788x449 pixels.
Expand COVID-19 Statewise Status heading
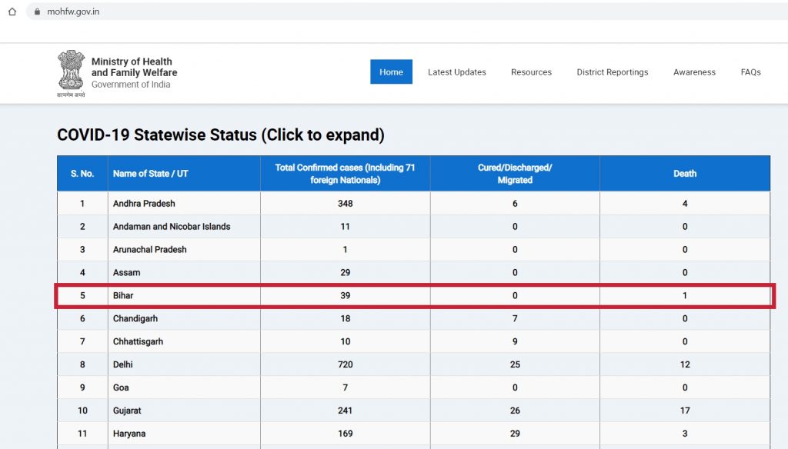[x=221, y=135]
